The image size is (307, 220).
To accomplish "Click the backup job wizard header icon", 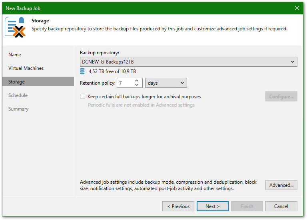I will pyautogui.click(x=15, y=27).
